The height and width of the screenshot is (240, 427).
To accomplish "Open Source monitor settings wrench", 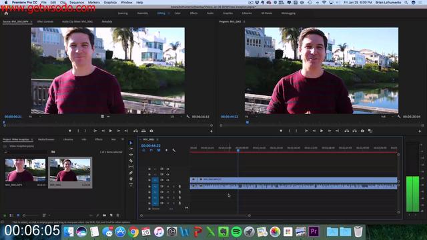I will (x=188, y=117).
